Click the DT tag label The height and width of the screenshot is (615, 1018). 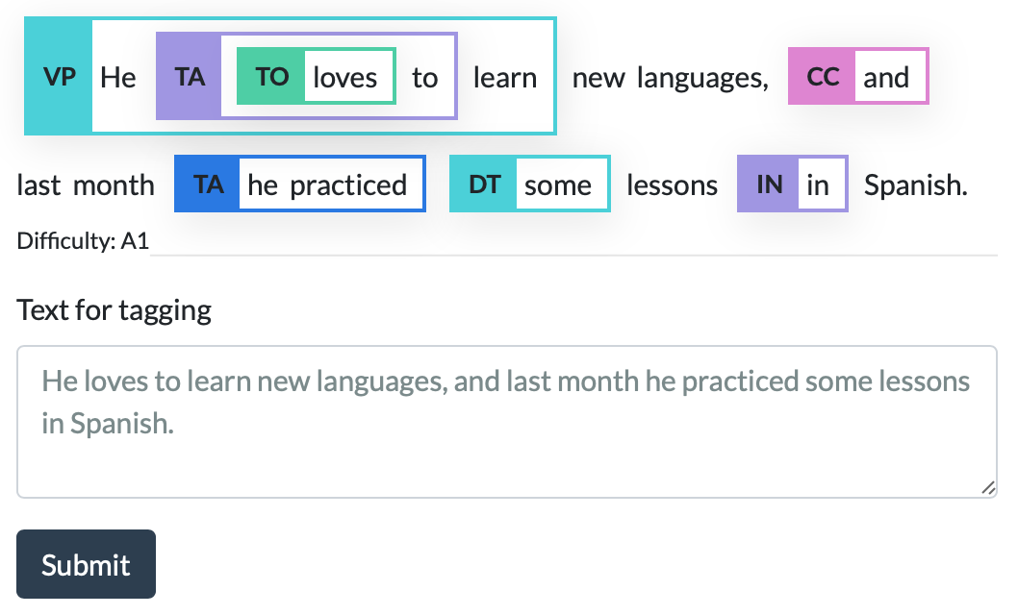click(x=484, y=184)
